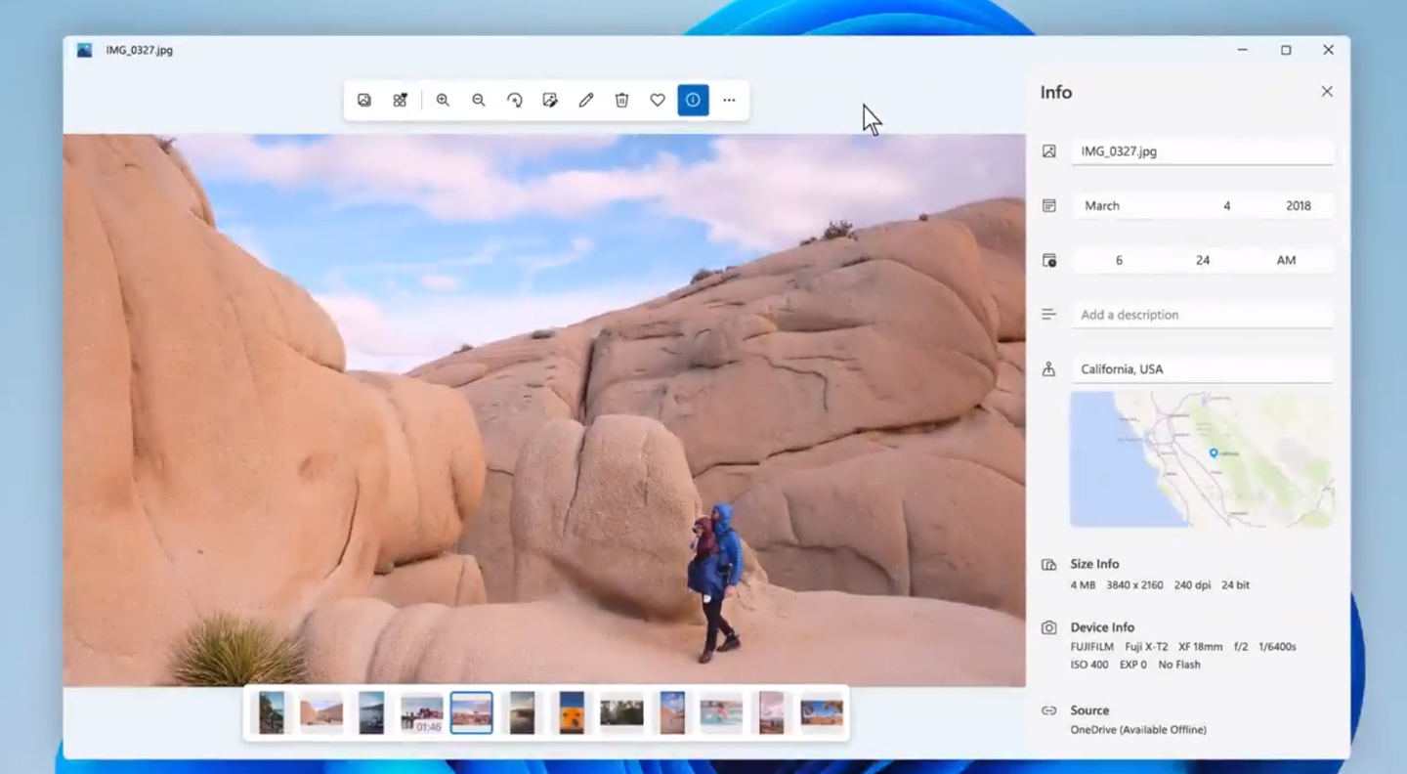Click the 3840 x 2160 resolution text
This screenshot has width=1407, height=774.
click(x=1134, y=585)
